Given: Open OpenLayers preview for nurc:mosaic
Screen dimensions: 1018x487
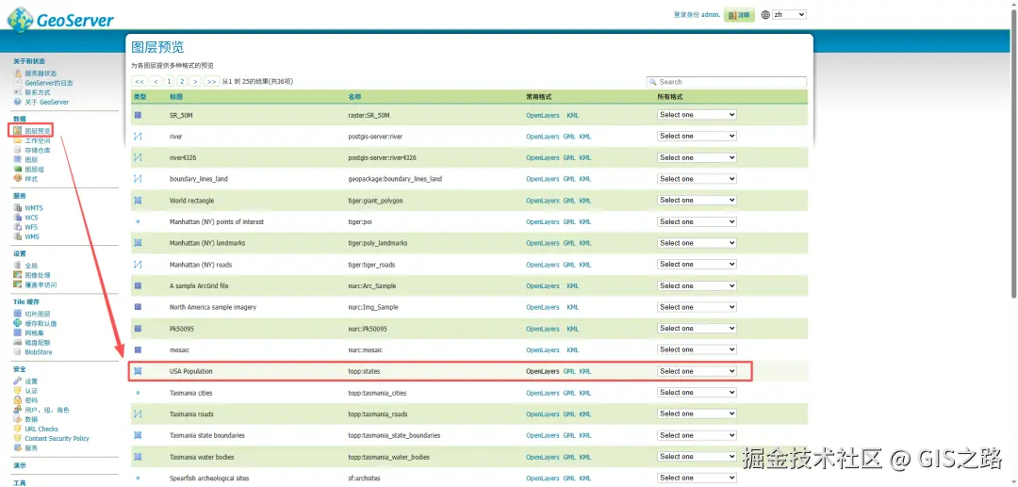Looking at the screenshot, I should click(x=542, y=350).
